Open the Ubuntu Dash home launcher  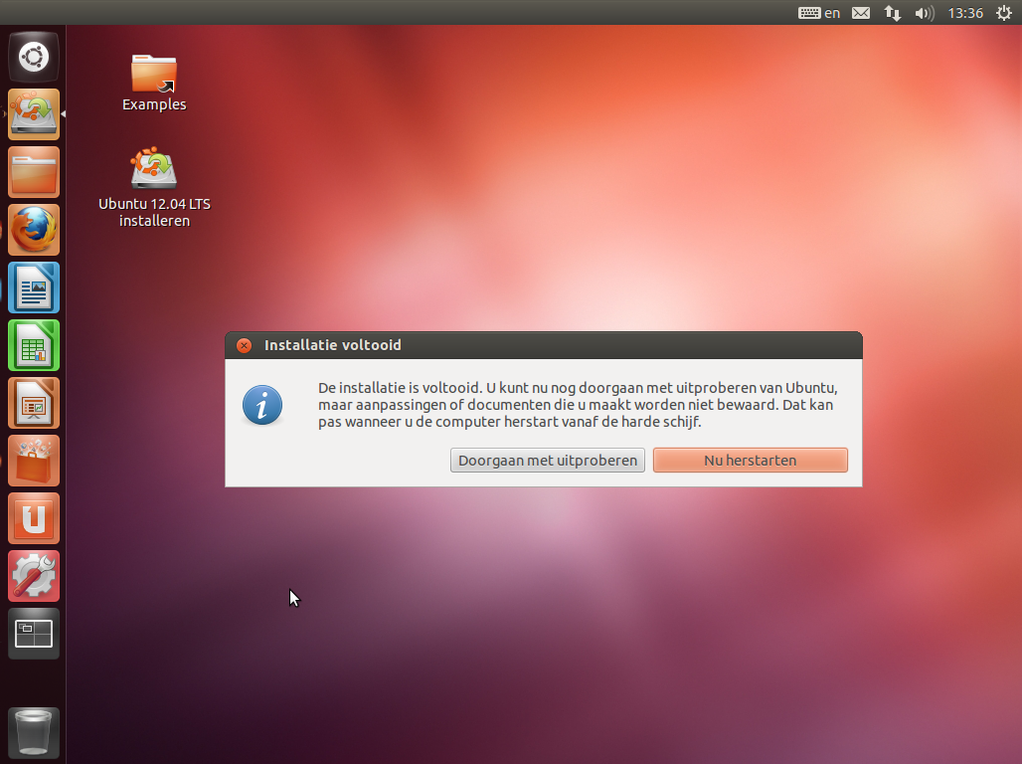pos(34,57)
